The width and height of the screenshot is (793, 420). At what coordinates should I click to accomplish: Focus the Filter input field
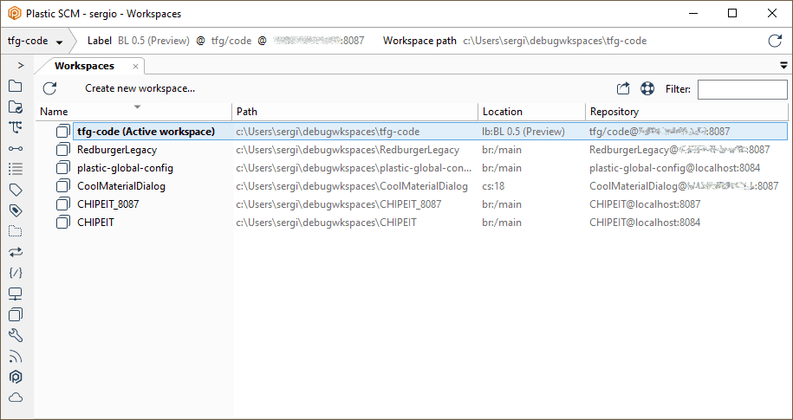coord(743,89)
